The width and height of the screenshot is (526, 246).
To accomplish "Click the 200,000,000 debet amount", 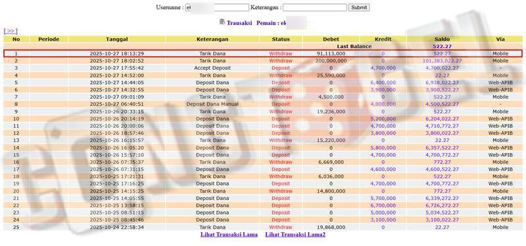I will 331,61.
